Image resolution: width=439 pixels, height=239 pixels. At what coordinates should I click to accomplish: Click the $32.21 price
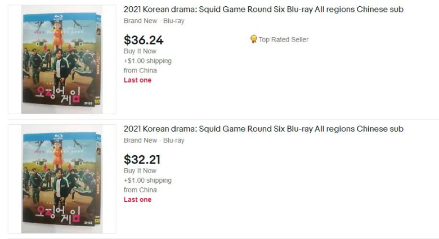coord(142,159)
